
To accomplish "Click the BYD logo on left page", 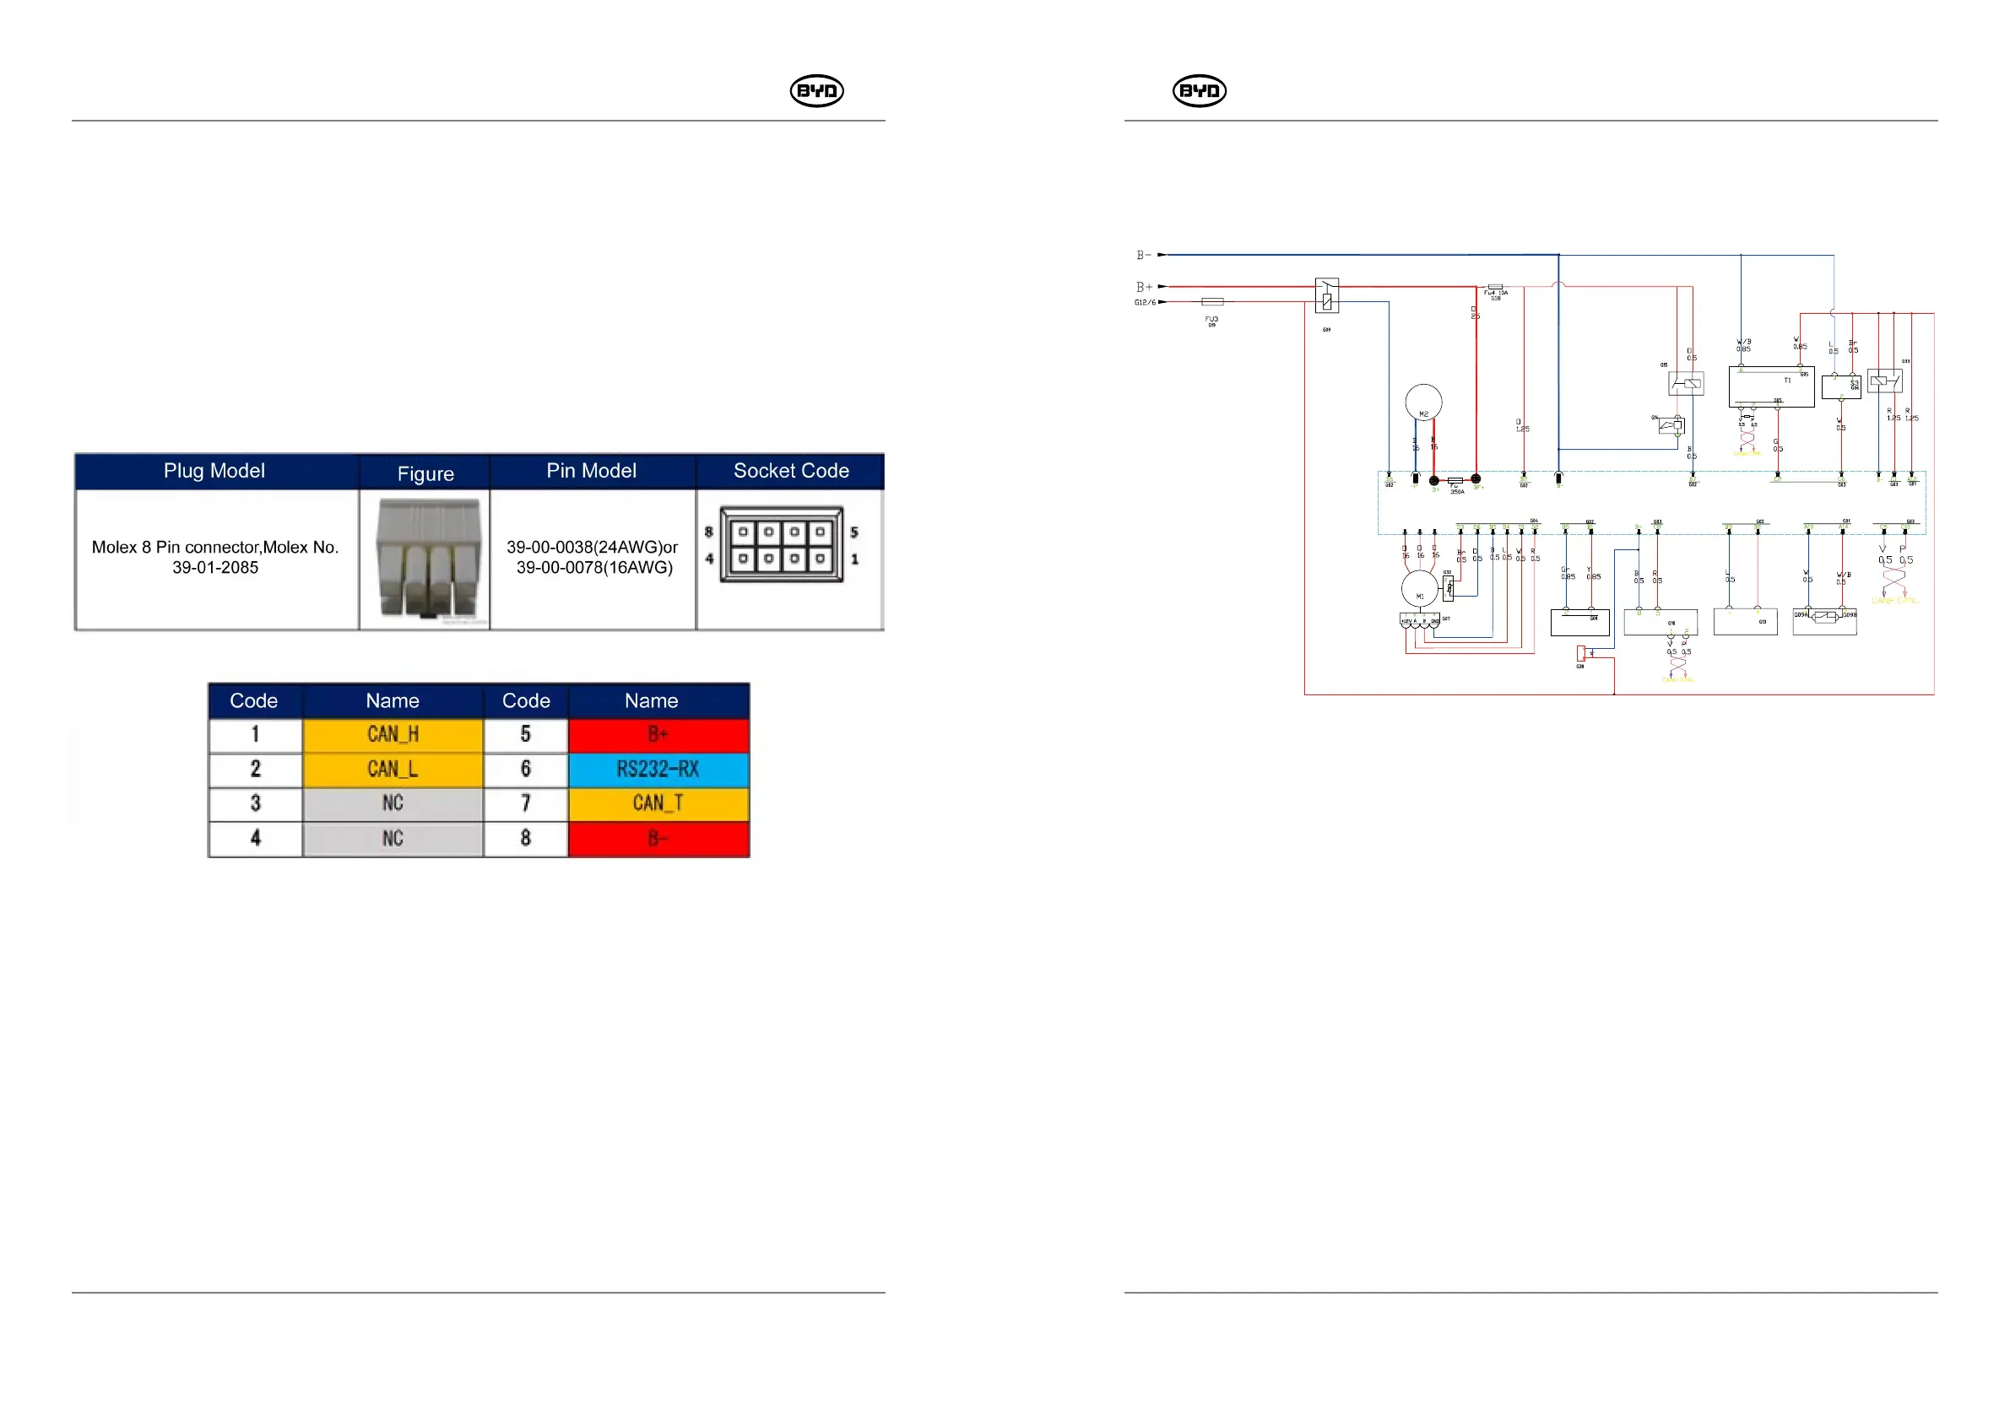I will coord(816,91).
